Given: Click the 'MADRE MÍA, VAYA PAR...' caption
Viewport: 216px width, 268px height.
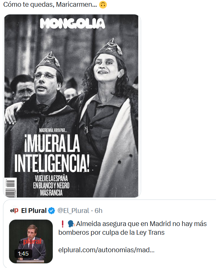Looking at the screenshot, I should point(53,130).
